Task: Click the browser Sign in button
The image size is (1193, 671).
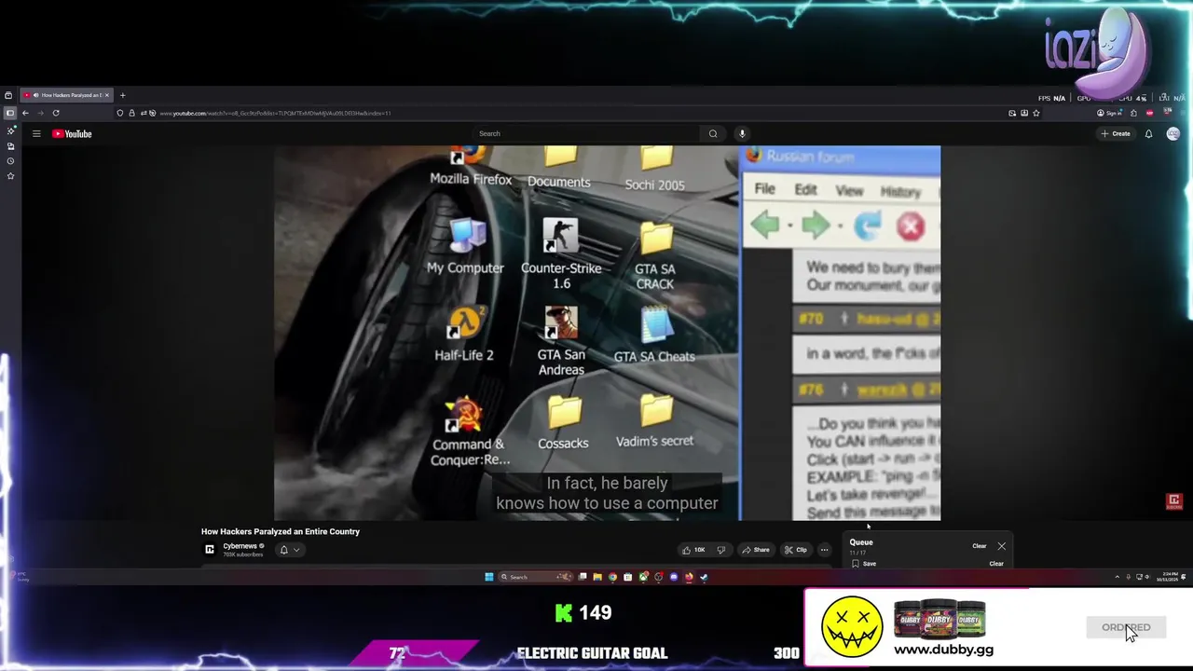Action: pyautogui.click(x=1109, y=113)
